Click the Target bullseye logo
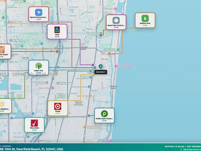Screen dimensions: 201x151 pyautogui.click(x=58, y=106)
